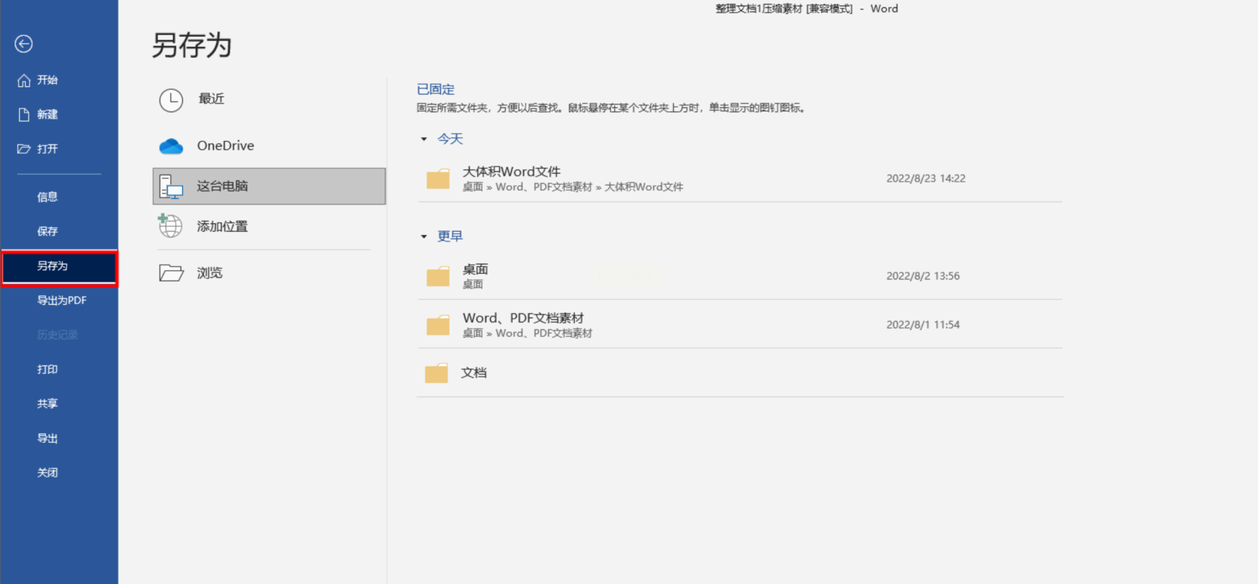Open the Browse folder icon
This screenshot has height=584, width=1258.
(171, 273)
